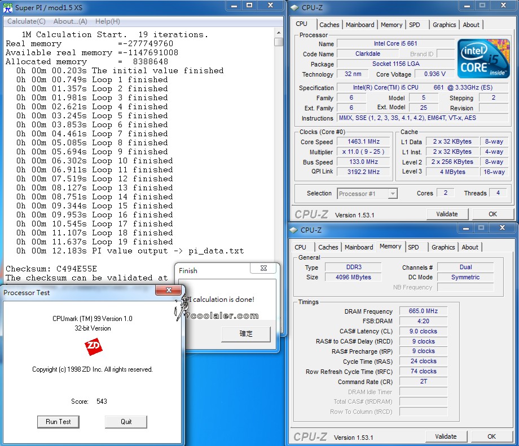Click the Package value Socket 1156 LGA
The height and width of the screenshot is (446, 519).
(x=395, y=64)
